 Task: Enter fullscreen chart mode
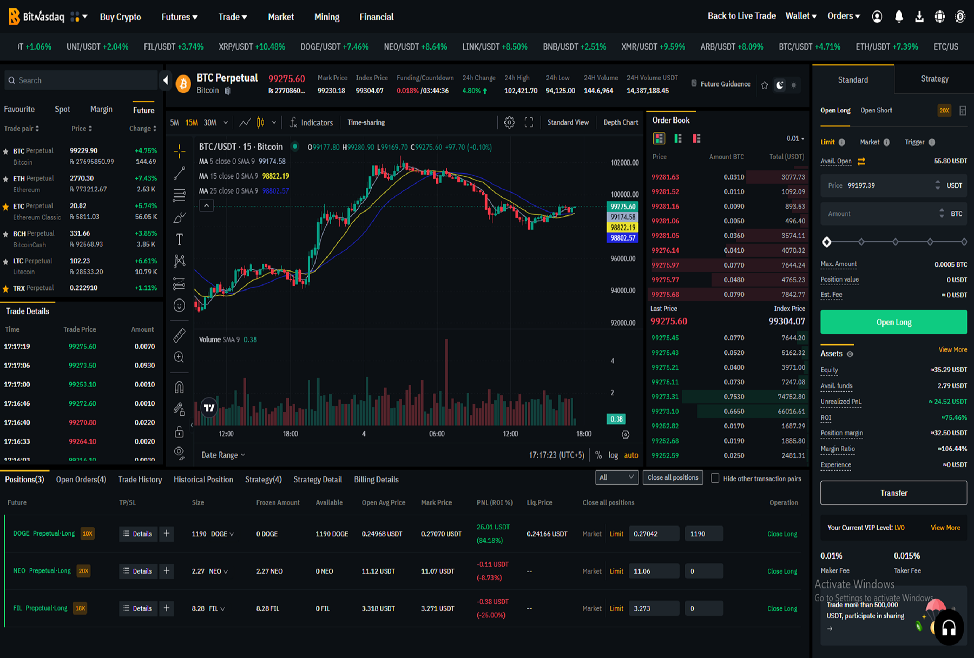(529, 123)
